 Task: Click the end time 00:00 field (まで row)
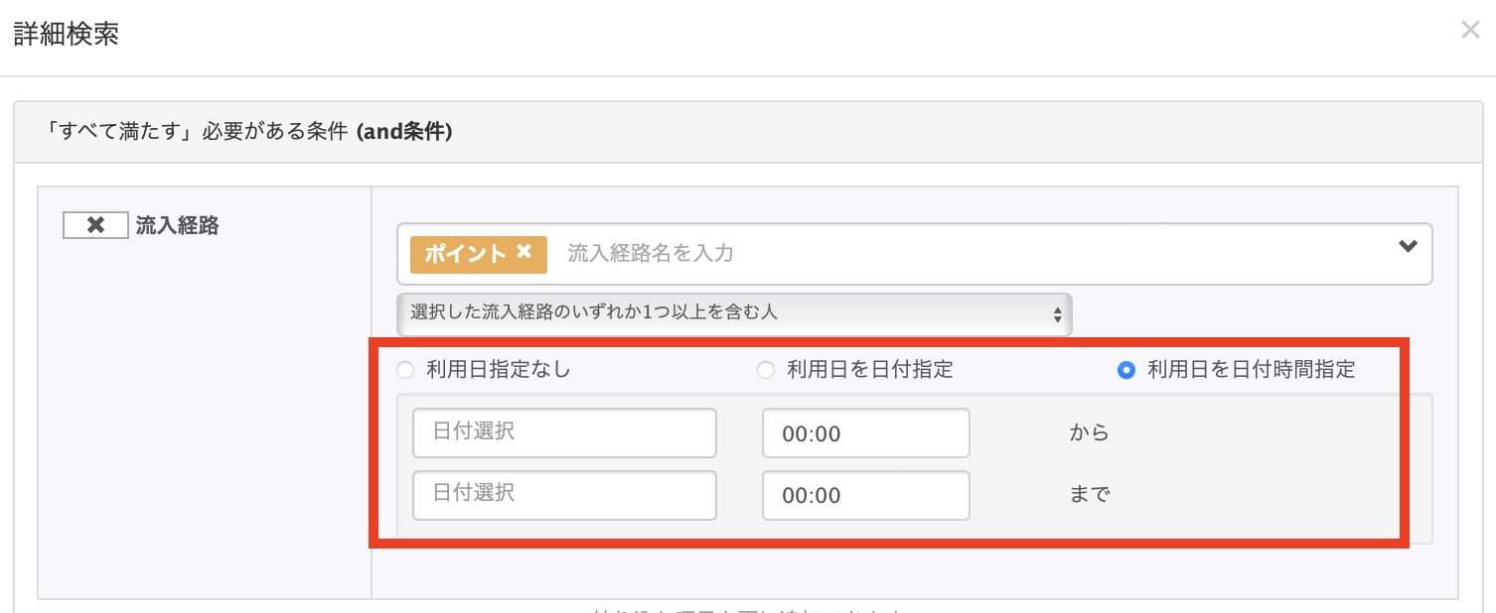click(865, 495)
